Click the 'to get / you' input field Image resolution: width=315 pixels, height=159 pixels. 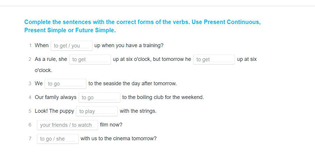[x=71, y=46]
